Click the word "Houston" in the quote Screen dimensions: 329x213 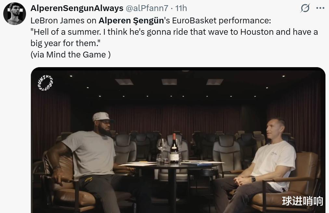257,32
